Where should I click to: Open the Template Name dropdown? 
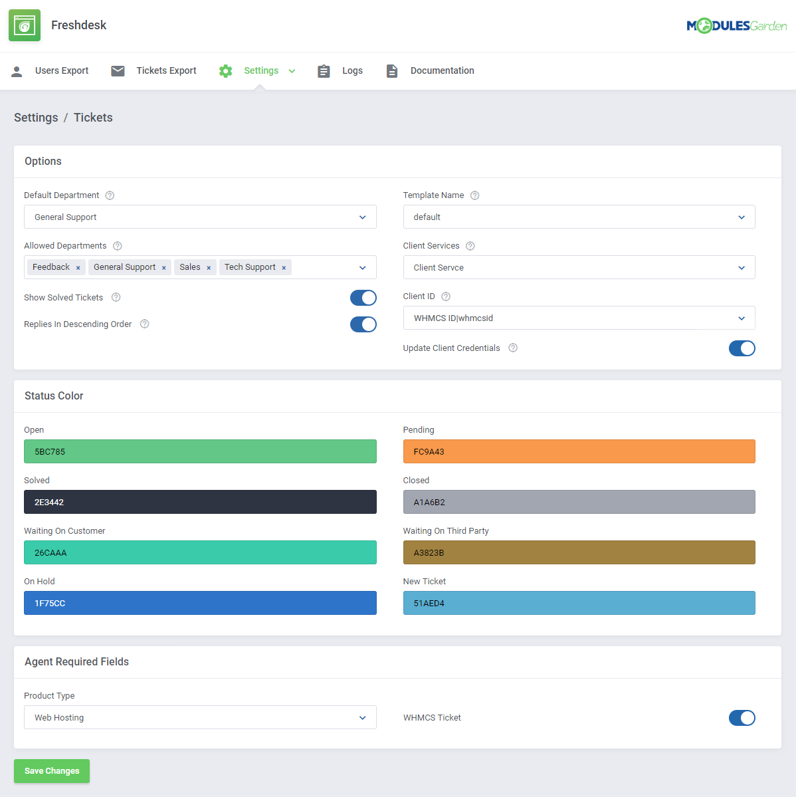pyautogui.click(x=579, y=217)
